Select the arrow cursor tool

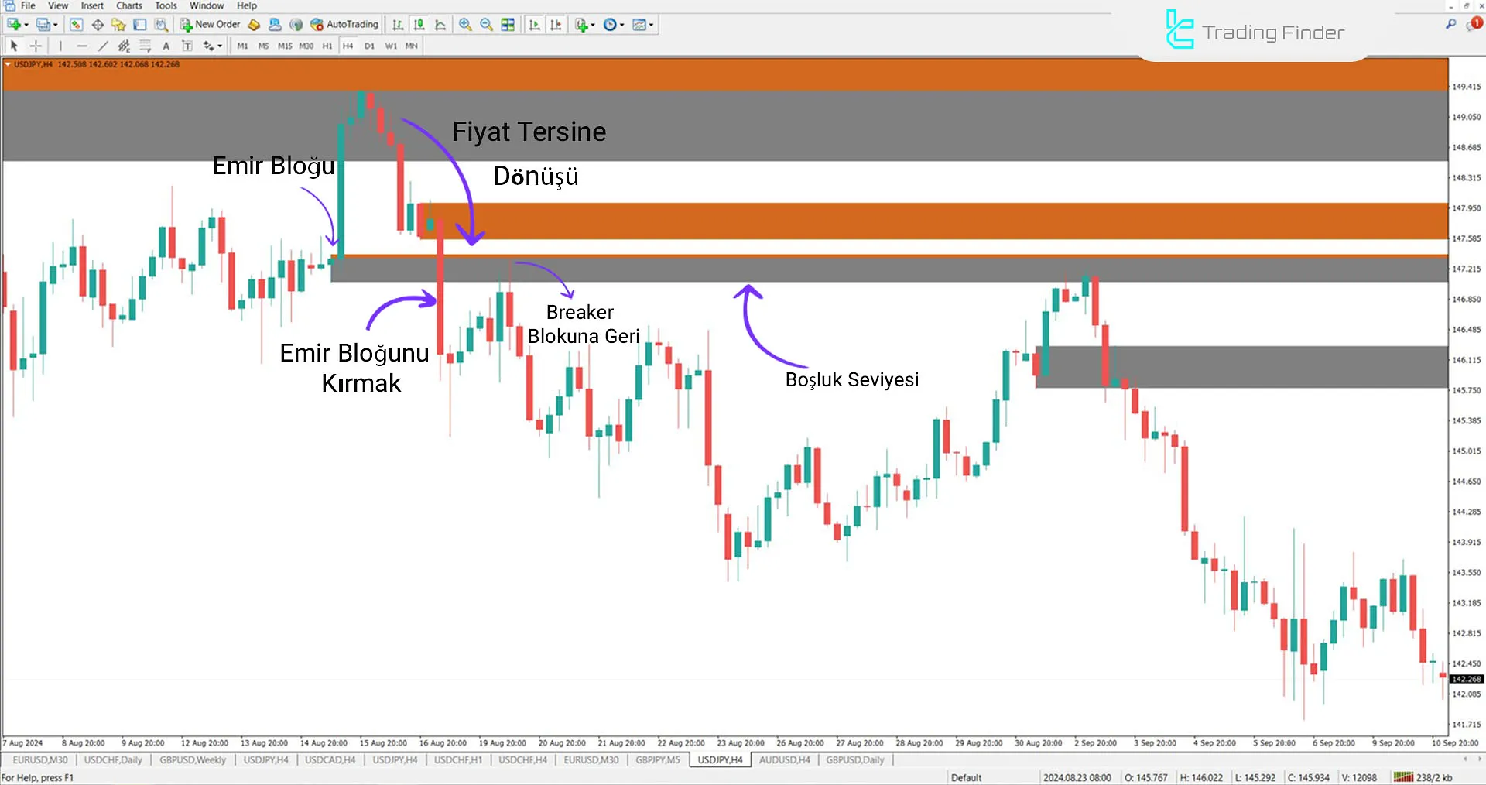pyautogui.click(x=14, y=46)
